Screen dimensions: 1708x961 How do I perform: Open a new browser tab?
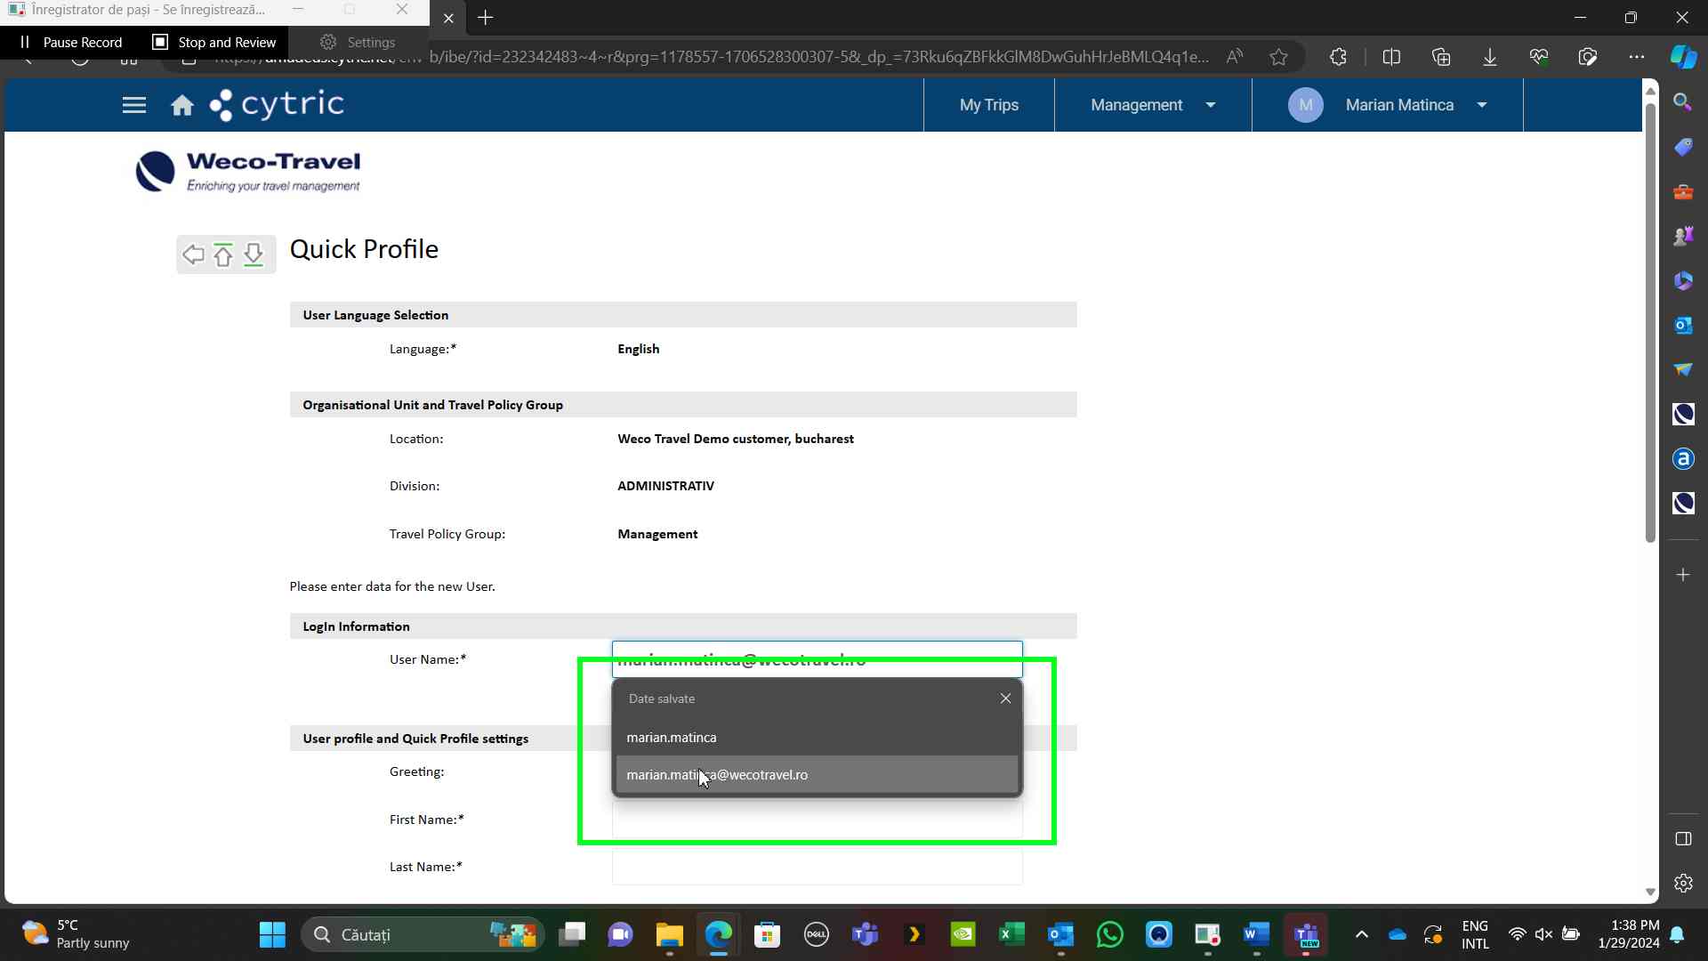coord(485,18)
